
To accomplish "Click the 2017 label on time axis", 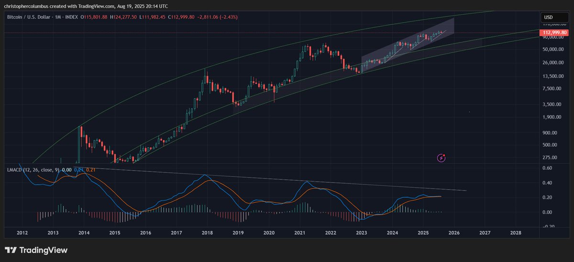I will 177,233.
